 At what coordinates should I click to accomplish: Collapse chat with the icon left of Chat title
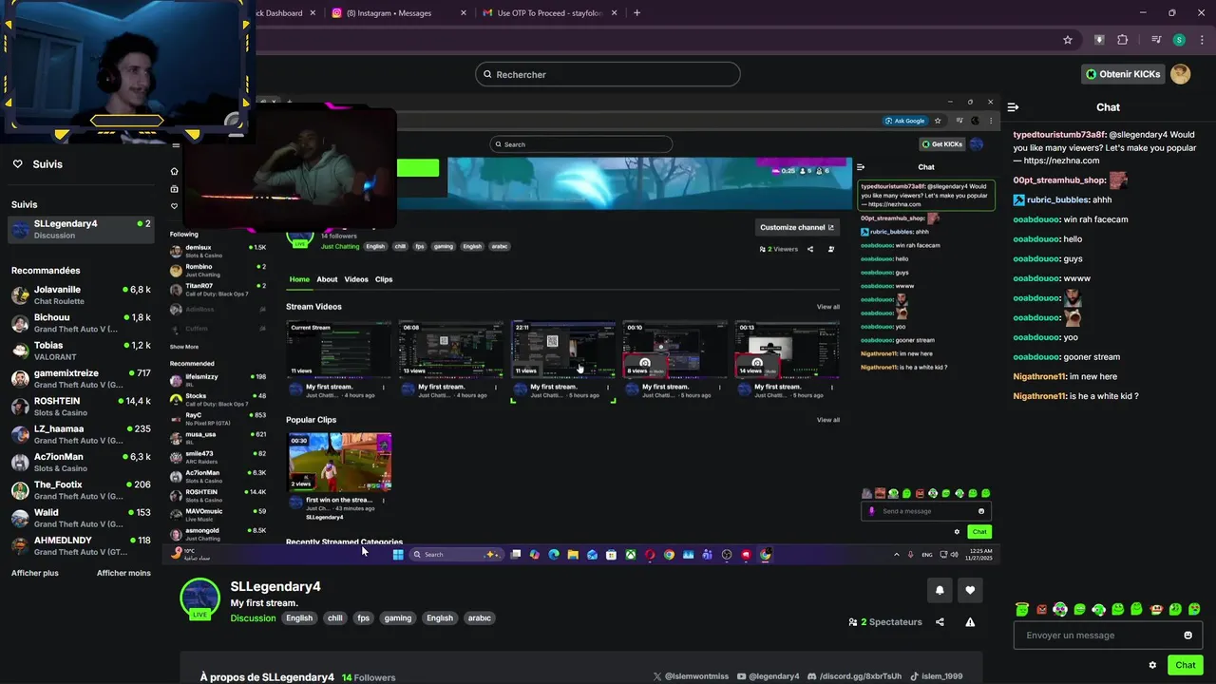pos(1013,107)
